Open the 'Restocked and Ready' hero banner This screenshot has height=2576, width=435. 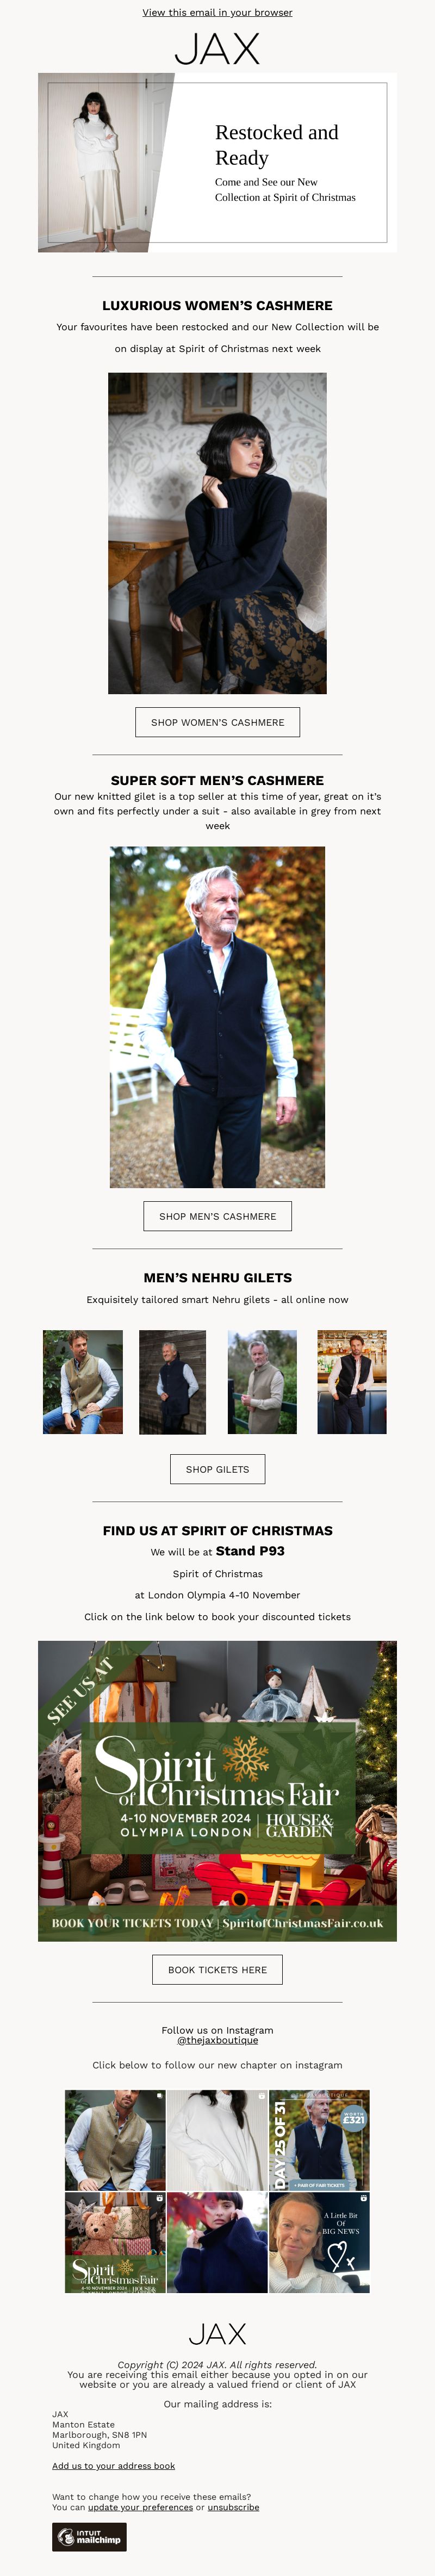coord(217,162)
